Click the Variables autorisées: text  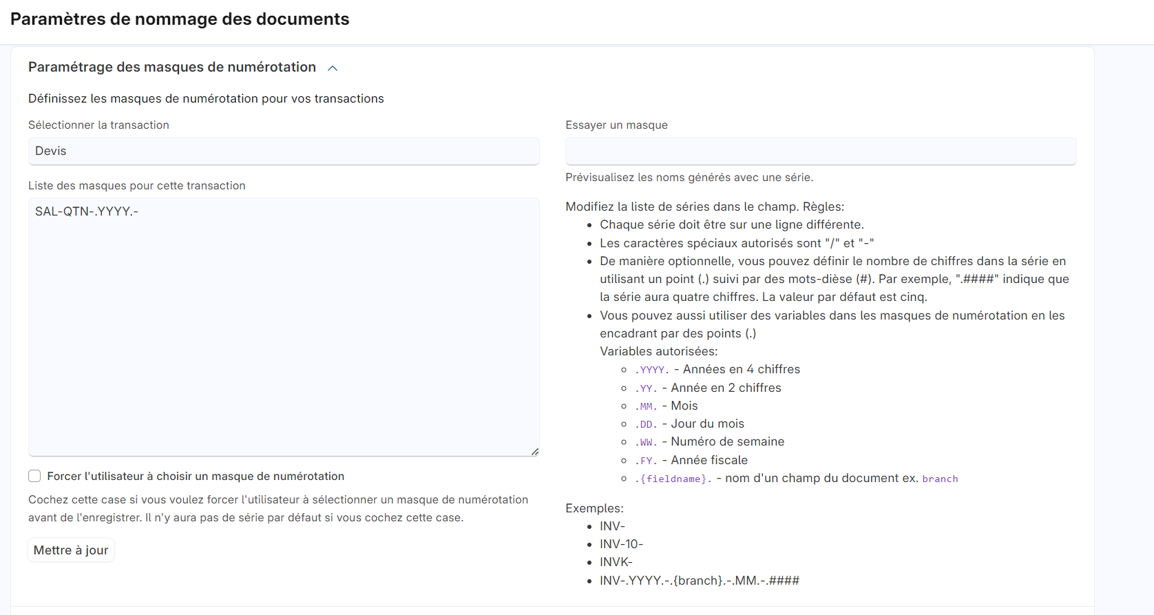tap(658, 351)
